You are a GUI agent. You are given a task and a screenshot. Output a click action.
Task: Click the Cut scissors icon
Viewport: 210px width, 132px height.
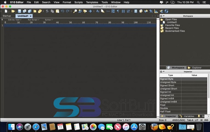(47, 11)
